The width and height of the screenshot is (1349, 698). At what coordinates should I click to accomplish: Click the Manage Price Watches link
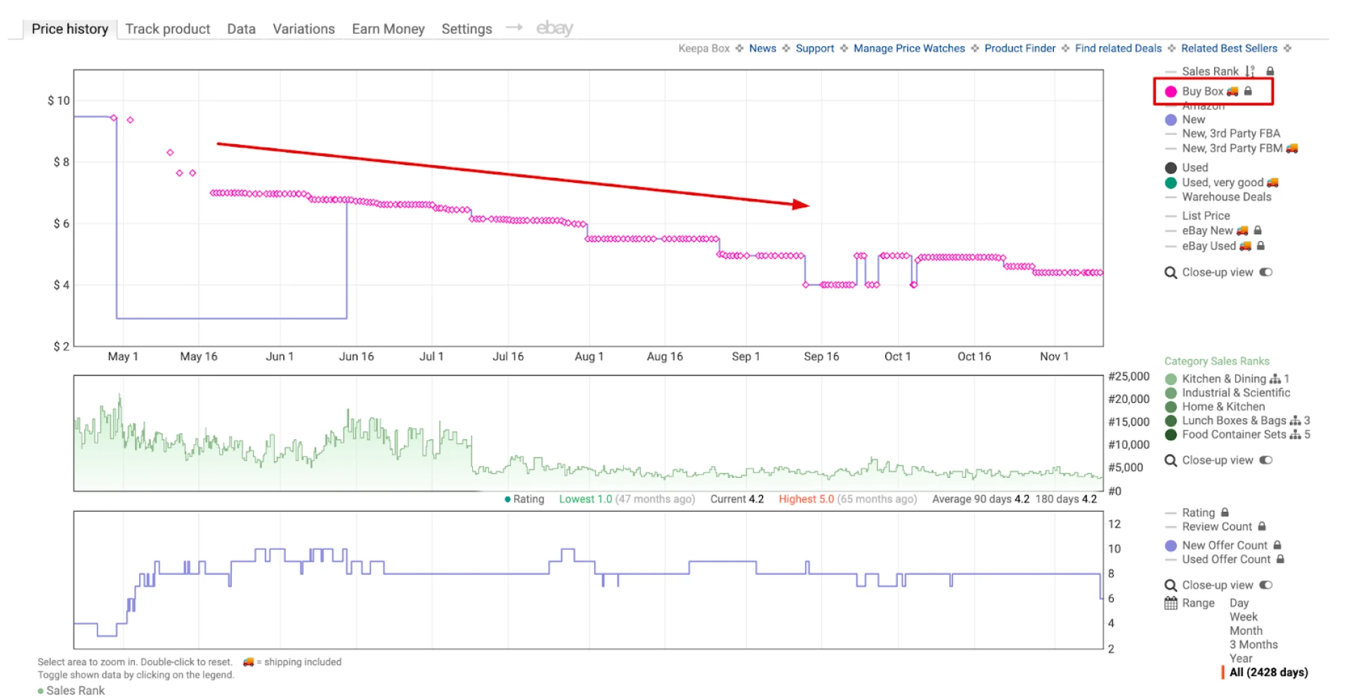point(909,49)
